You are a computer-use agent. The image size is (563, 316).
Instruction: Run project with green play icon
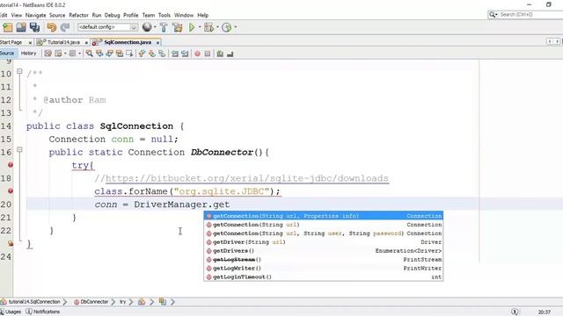point(192,27)
